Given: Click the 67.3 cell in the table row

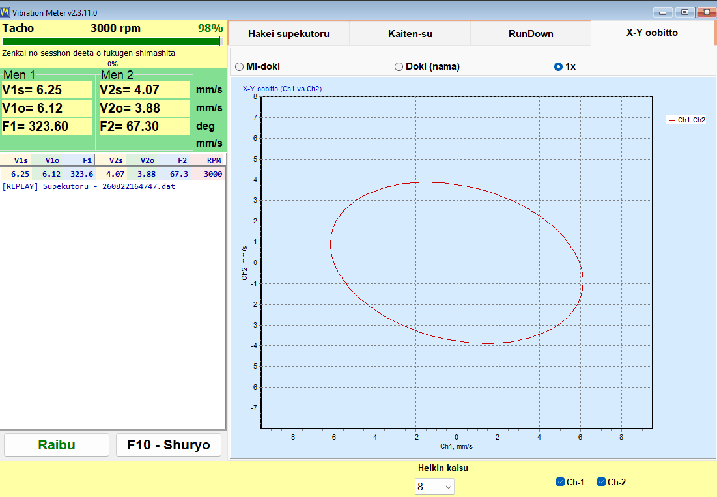Looking at the screenshot, I should pos(175,174).
